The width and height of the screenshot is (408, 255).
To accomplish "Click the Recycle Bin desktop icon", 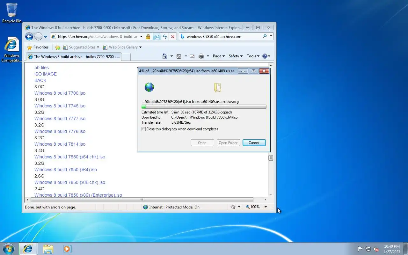I will [12, 13].
